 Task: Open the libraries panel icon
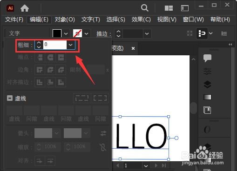pos(207,110)
